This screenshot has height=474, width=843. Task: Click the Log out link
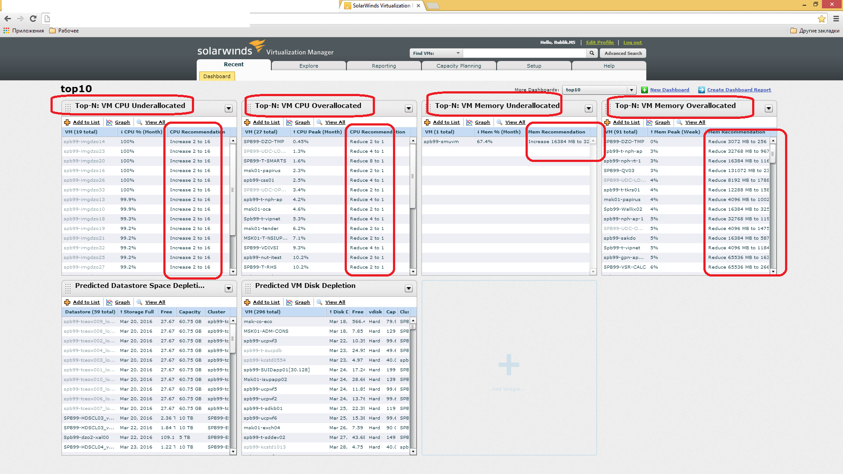pyautogui.click(x=632, y=43)
